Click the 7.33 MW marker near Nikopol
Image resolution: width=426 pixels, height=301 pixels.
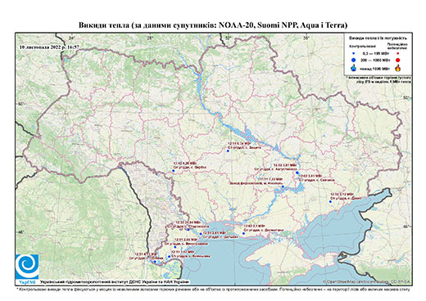tap(283, 186)
